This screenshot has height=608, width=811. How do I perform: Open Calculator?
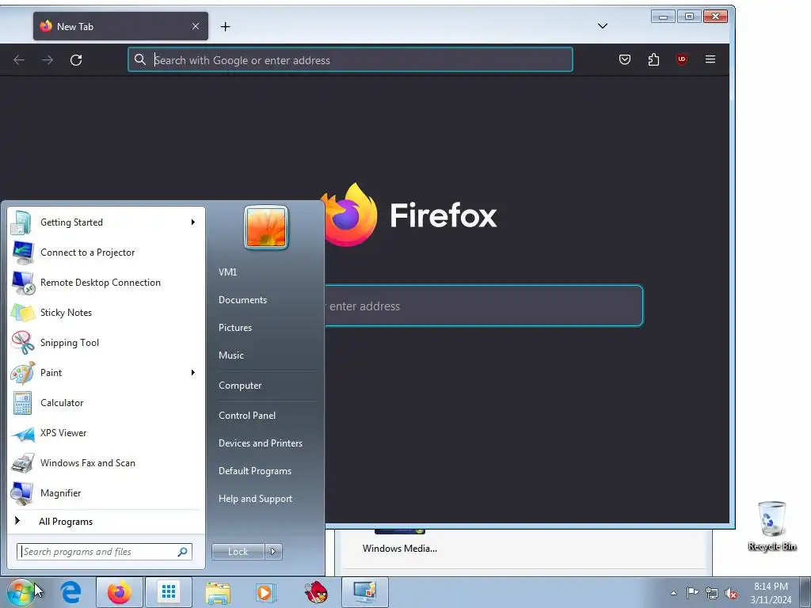105,403
